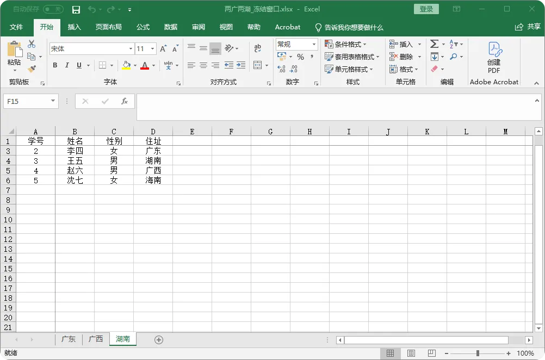This screenshot has width=545, height=360.
Task: Switch to the Data ribbon tab
Action: [171, 27]
